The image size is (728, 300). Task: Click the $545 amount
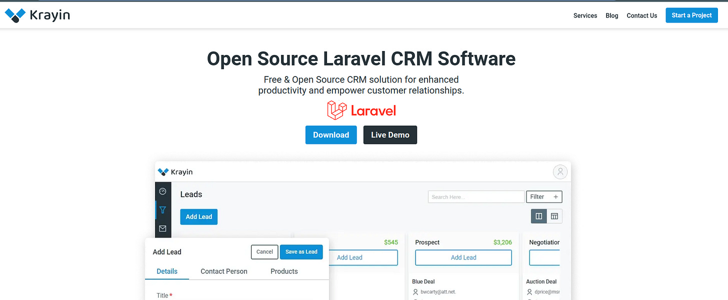pyautogui.click(x=391, y=242)
